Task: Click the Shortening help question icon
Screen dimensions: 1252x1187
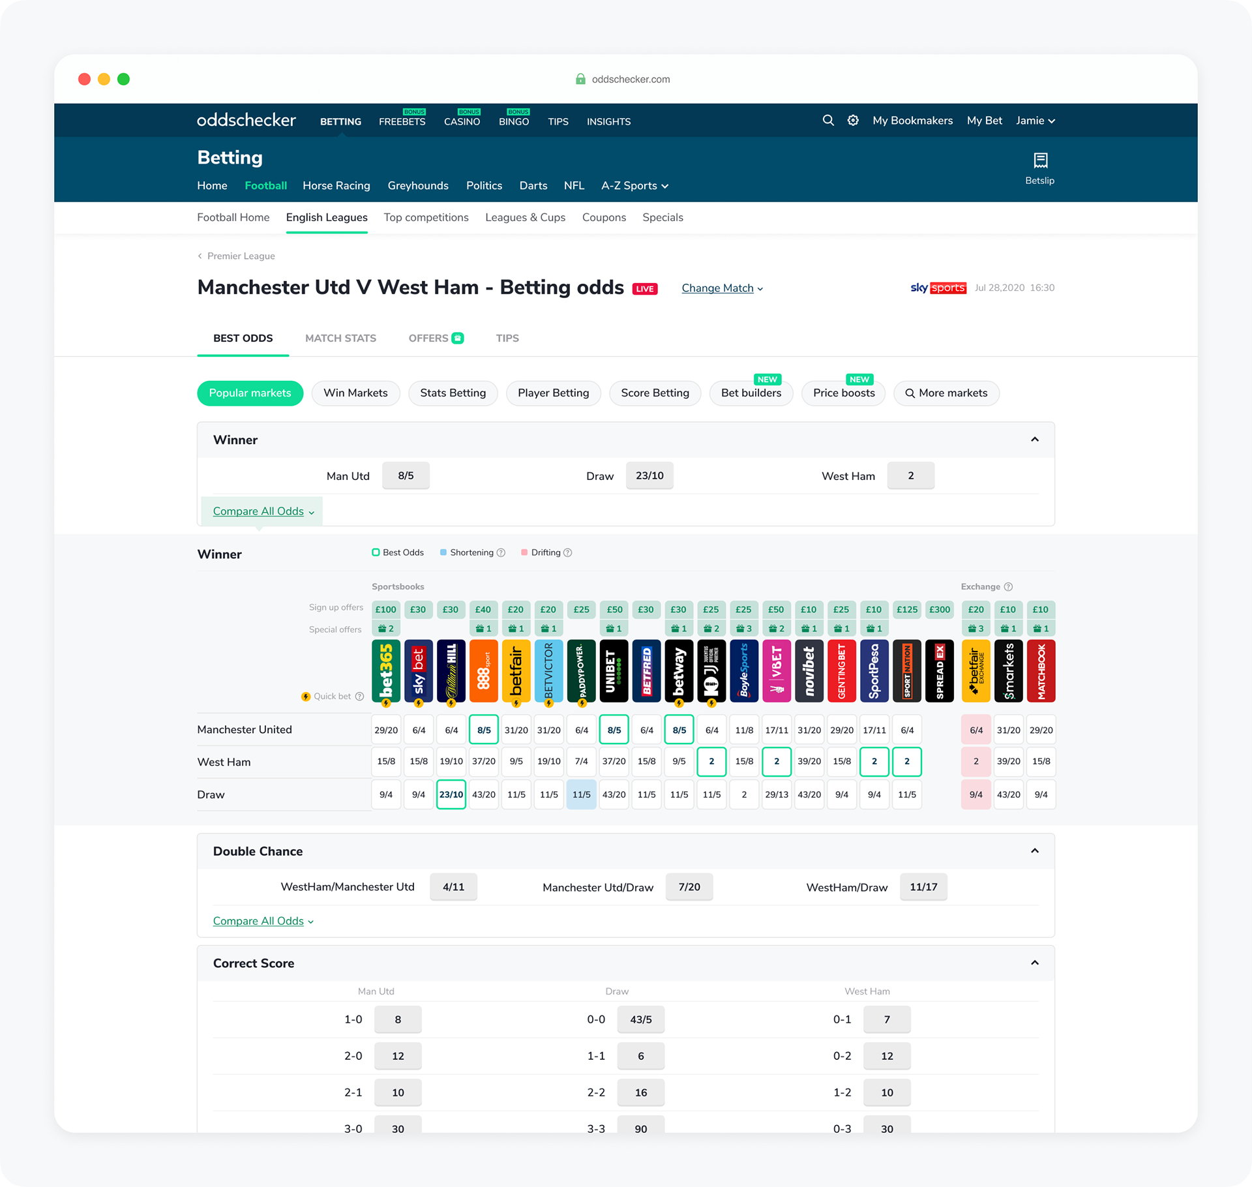Action: (501, 552)
